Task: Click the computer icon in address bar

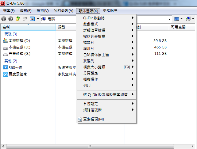Action: pos(44,19)
